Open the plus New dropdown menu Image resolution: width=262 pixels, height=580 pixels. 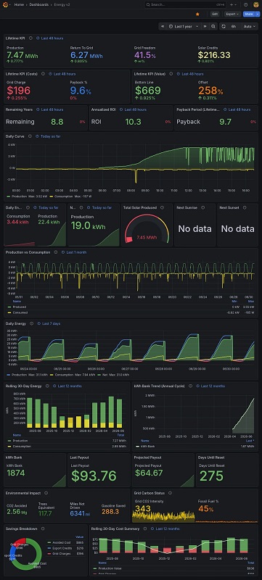click(233, 4)
